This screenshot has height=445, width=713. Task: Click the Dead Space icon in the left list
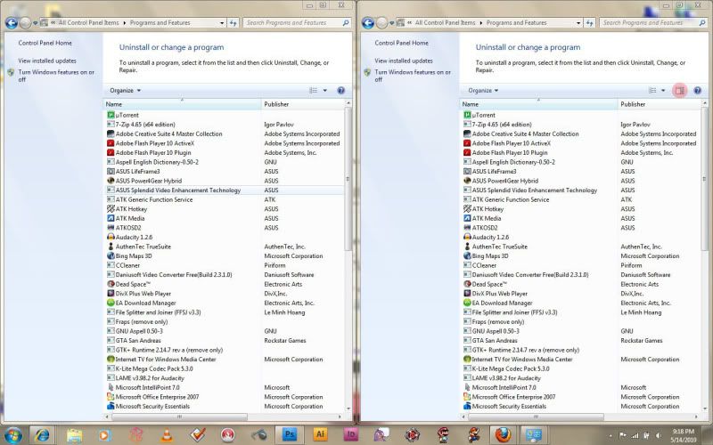click(111, 284)
